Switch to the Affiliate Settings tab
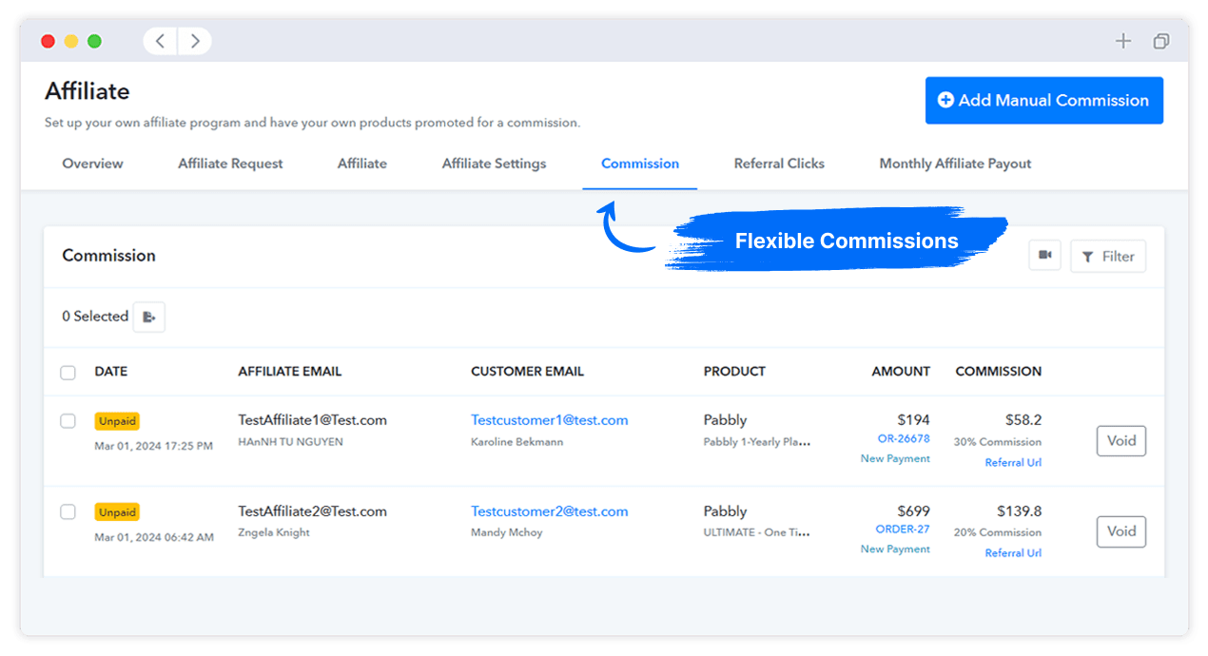1208x656 pixels. 493,163
